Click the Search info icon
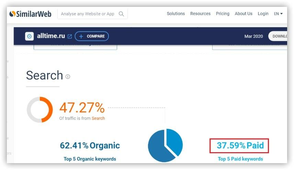 [68, 76]
